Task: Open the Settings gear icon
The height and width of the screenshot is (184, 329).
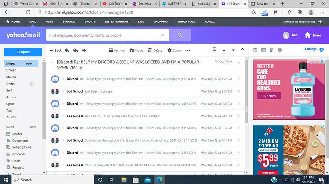Action: pos(322,50)
